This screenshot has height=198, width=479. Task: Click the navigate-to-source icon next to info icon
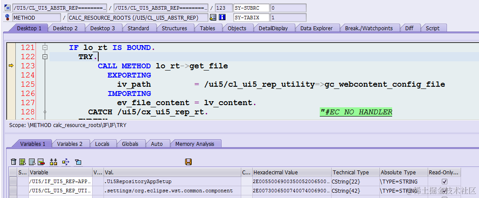pyautogui.click(x=213, y=18)
